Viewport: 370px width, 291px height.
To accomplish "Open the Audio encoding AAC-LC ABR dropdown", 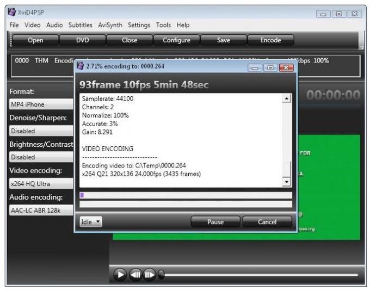I will 41,210.
